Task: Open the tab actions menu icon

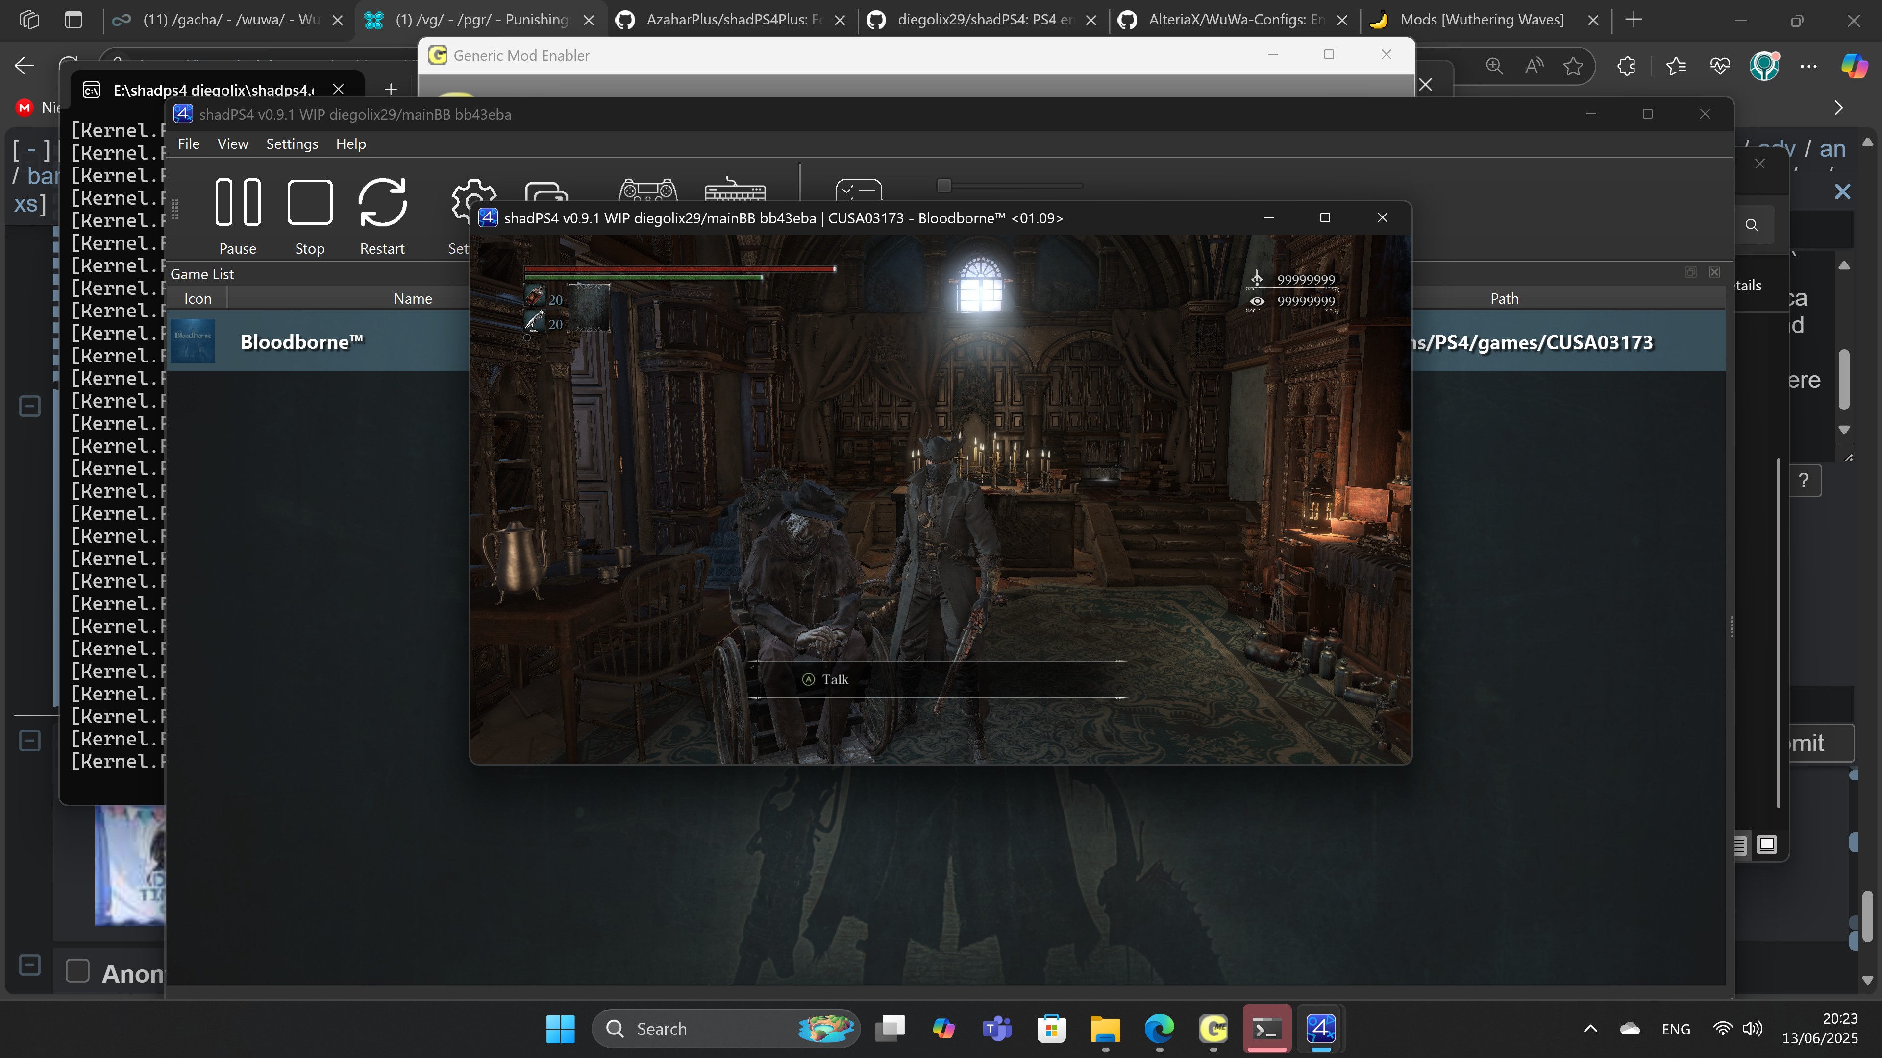Action: 73,20
